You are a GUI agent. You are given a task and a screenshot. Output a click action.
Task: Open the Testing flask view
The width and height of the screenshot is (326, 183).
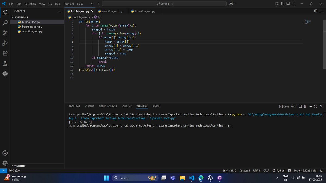[x=5, y=63]
